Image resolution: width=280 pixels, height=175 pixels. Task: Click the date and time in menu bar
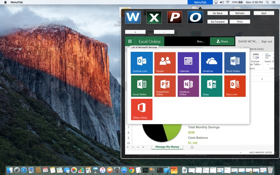tap(254, 2)
